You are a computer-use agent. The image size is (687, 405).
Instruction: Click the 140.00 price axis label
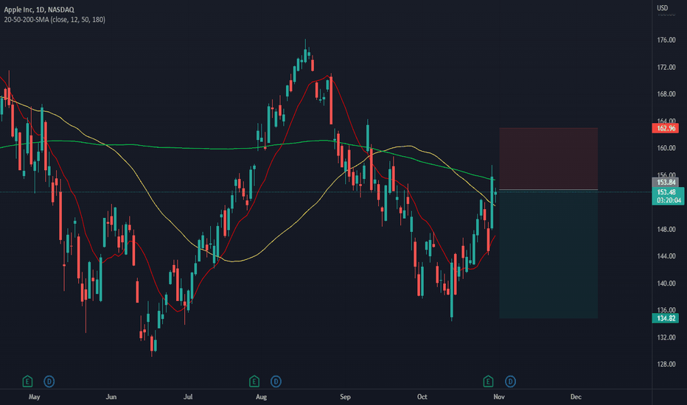[666, 283]
